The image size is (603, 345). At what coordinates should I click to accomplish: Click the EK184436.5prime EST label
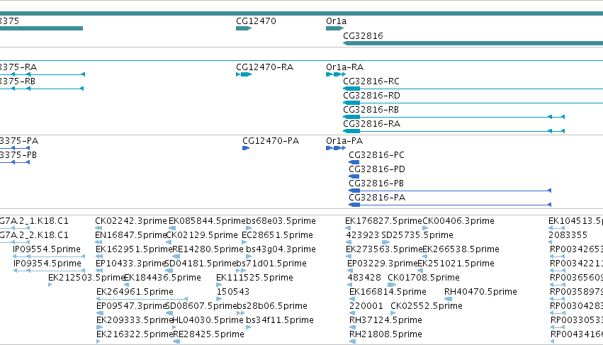162,278
